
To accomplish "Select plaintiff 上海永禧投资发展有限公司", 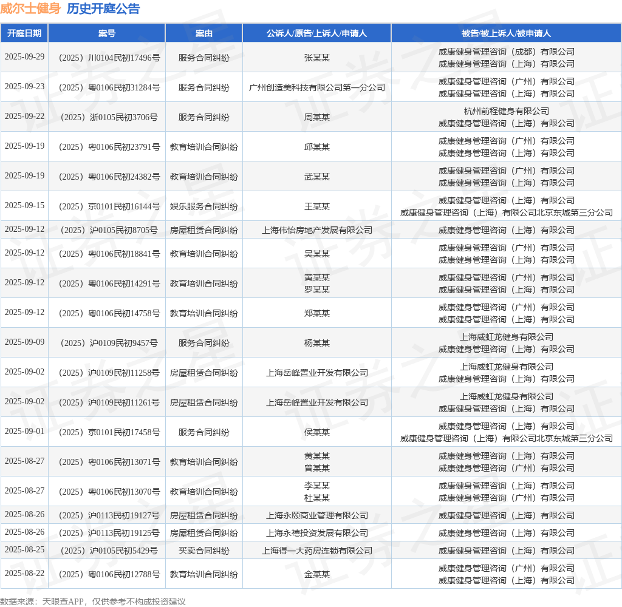I will point(317,534).
